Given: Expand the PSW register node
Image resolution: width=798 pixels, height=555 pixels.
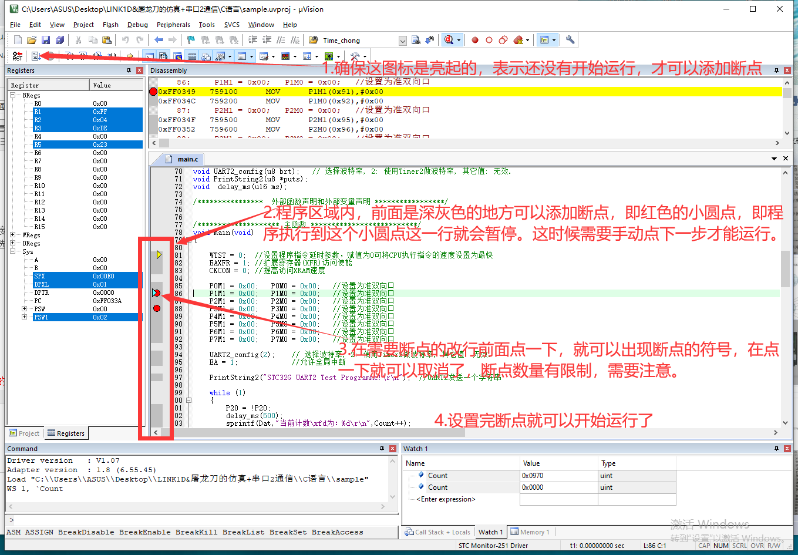Looking at the screenshot, I should pos(25,309).
